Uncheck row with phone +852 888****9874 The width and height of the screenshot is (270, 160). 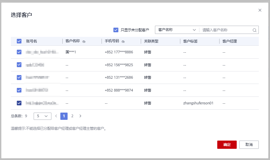point(19,90)
